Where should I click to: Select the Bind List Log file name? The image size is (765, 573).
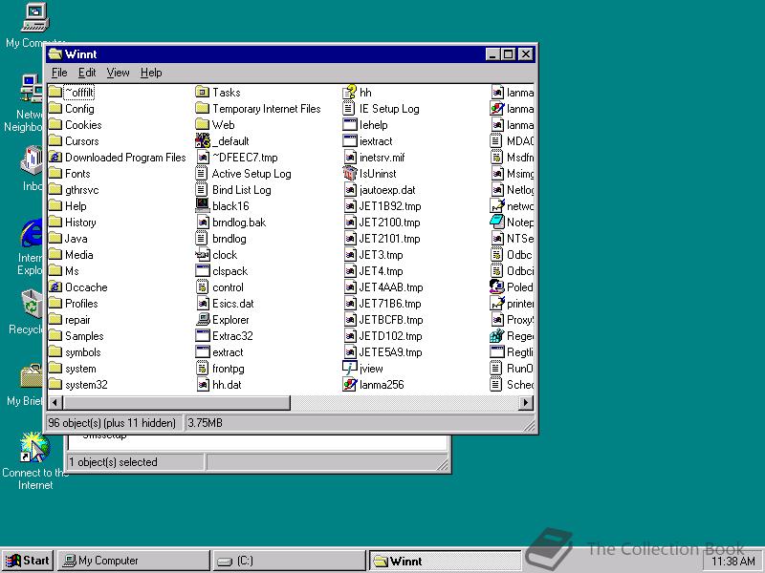(242, 190)
